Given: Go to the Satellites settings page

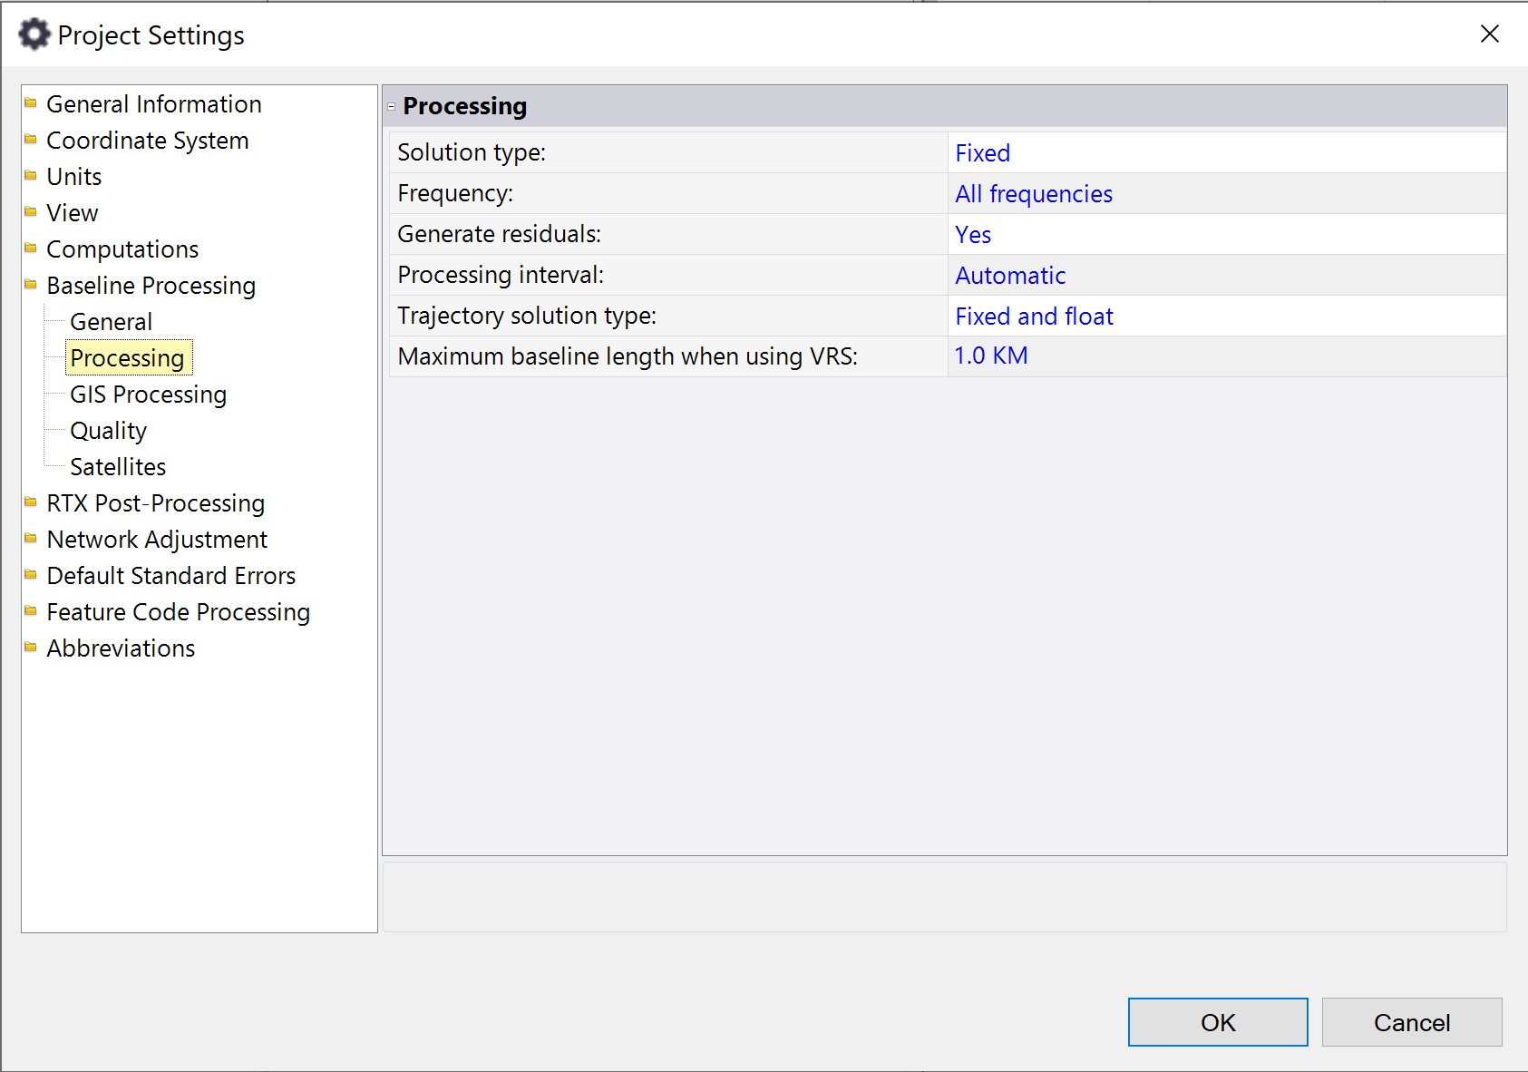Looking at the screenshot, I should tap(118, 467).
